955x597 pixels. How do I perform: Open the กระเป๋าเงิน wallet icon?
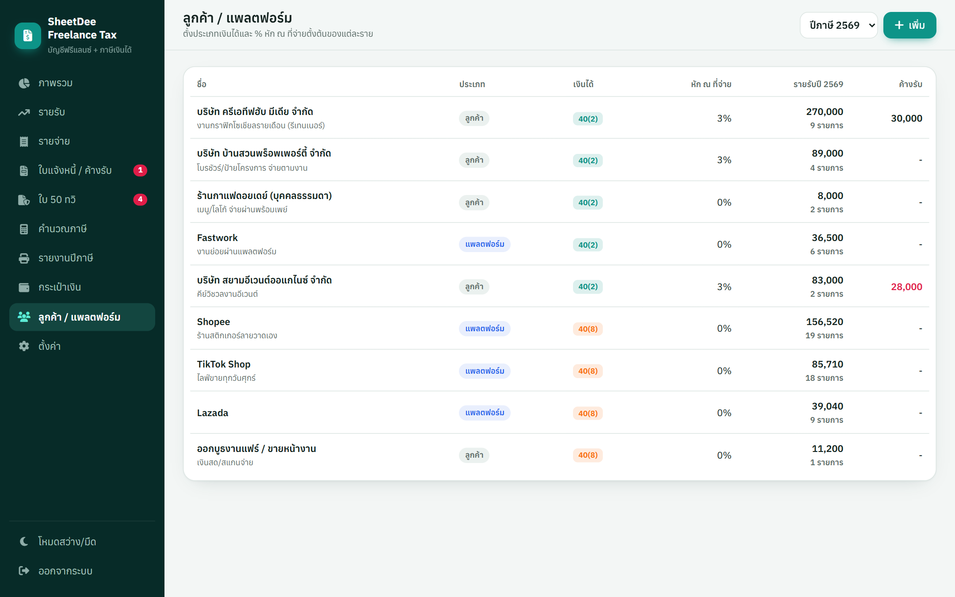[x=24, y=287]
